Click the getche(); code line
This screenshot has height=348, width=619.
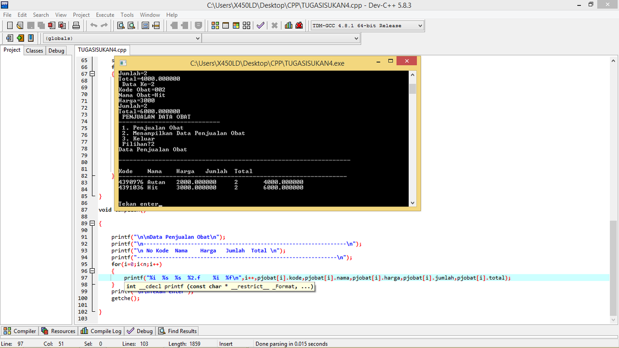click(125, 298)
